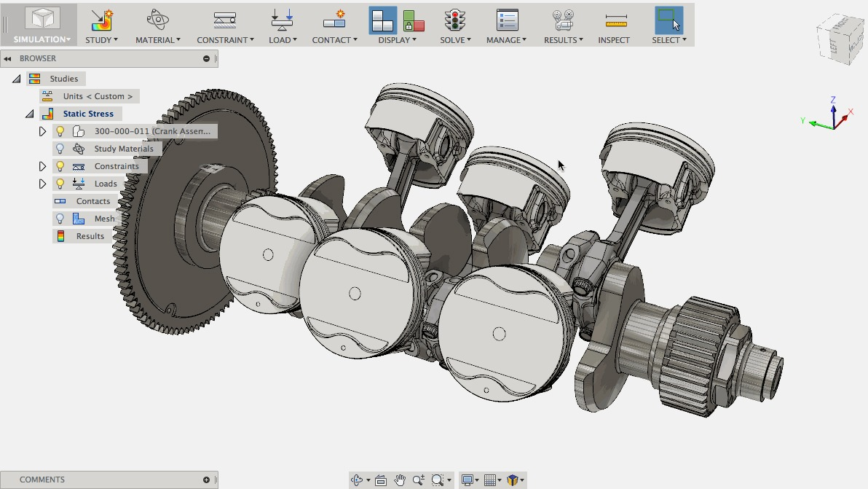The image size is (868, 489).
Task: Select the Results item in browser tree
Action: (x=90, y=236)
